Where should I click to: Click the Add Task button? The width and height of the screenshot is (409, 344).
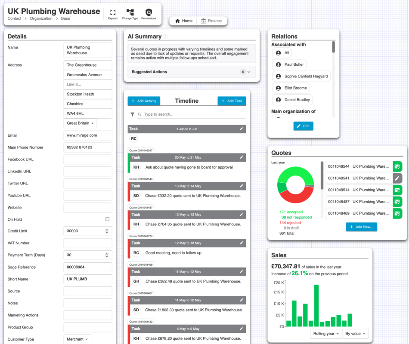(x=232, y=101)
